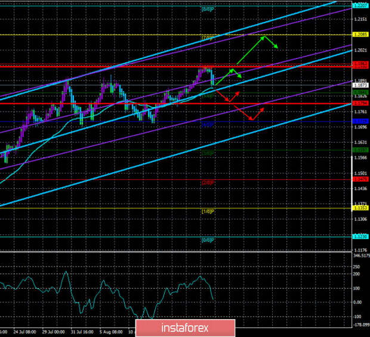
Task: Click the 29 Jul 00:00 time label
Action: (54, 332)
